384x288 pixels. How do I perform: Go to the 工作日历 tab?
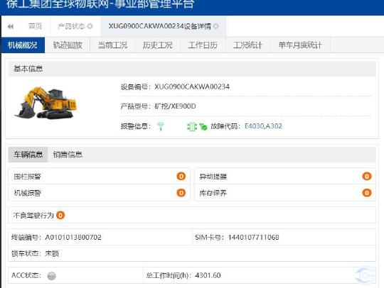coord(203,45)
